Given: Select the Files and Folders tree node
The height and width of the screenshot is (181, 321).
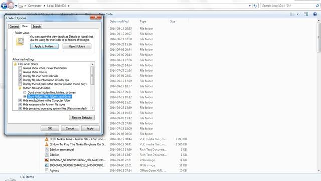Looking at the screenshot, I should [x=28, y=64].
